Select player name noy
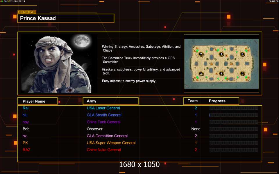The image size is (279, 174). point(26,122)
